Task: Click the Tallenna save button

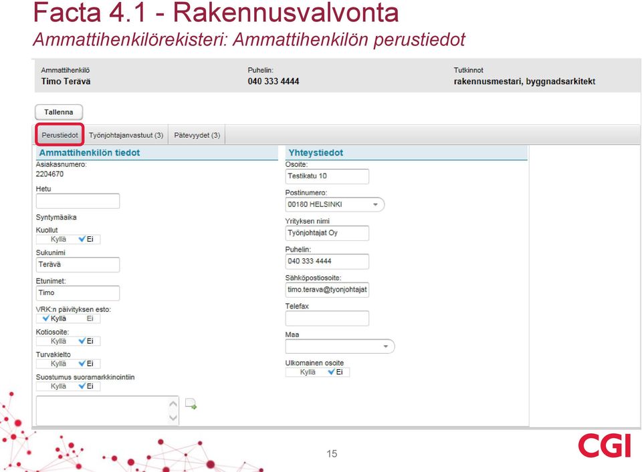Action: [59, 112]
